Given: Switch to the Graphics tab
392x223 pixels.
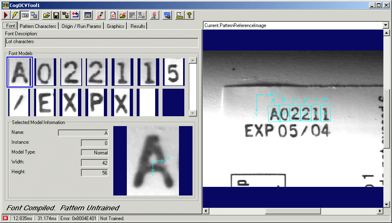Looking at the screenshot, I should (115, 26).
